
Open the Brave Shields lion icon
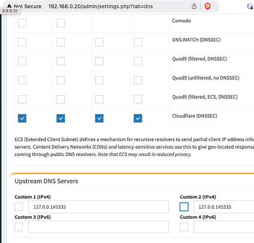click(208, 6)
